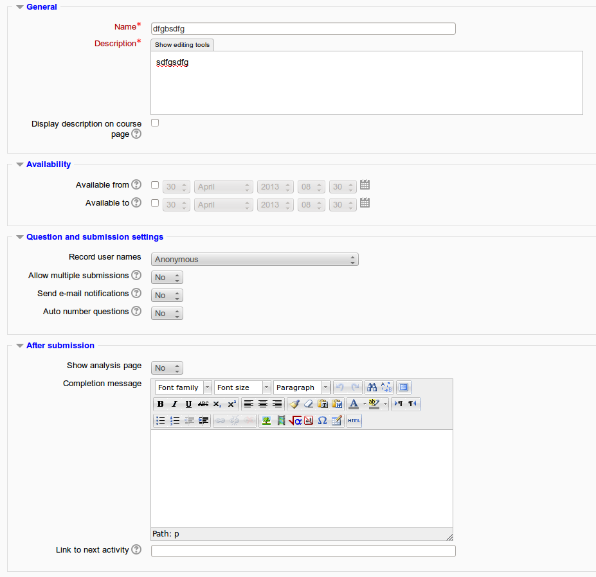Viewport: 596px width, 577px height.
Task: Open the Font size dropdown
Action: tap(242, 387)
